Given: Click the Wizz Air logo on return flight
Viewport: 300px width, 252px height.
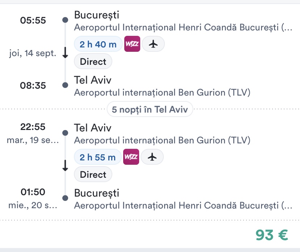Looking at the screenshot, I should click(131, 157).
